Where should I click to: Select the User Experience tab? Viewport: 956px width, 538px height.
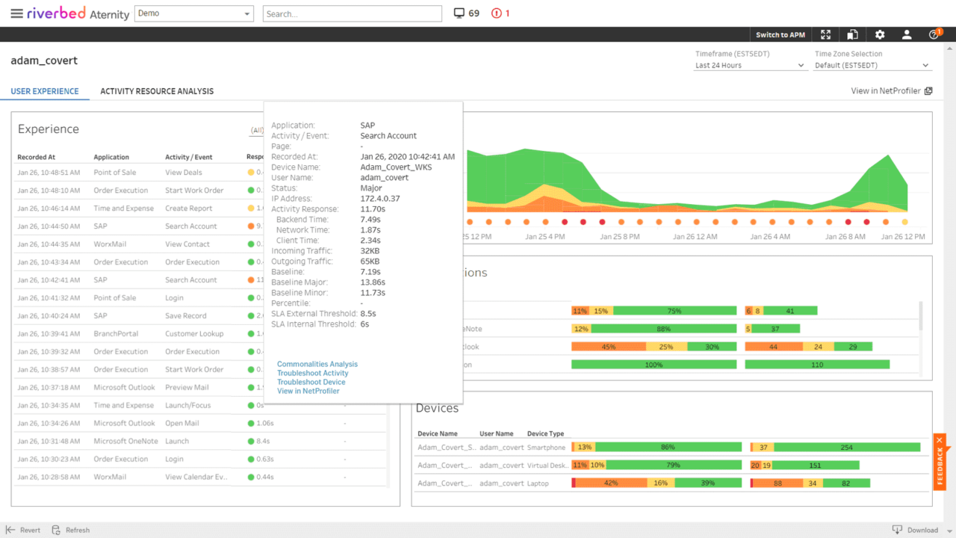pos(45,91)
